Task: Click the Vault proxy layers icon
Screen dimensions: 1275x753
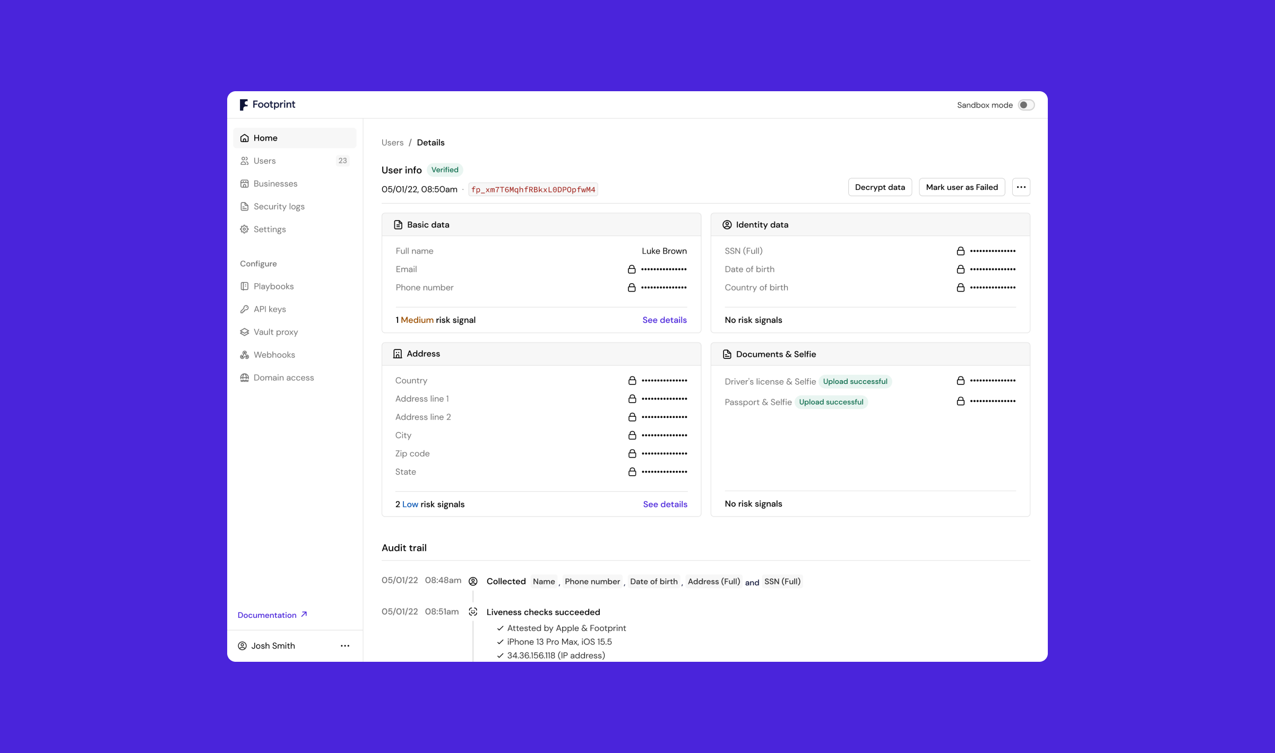Action: 245,332
